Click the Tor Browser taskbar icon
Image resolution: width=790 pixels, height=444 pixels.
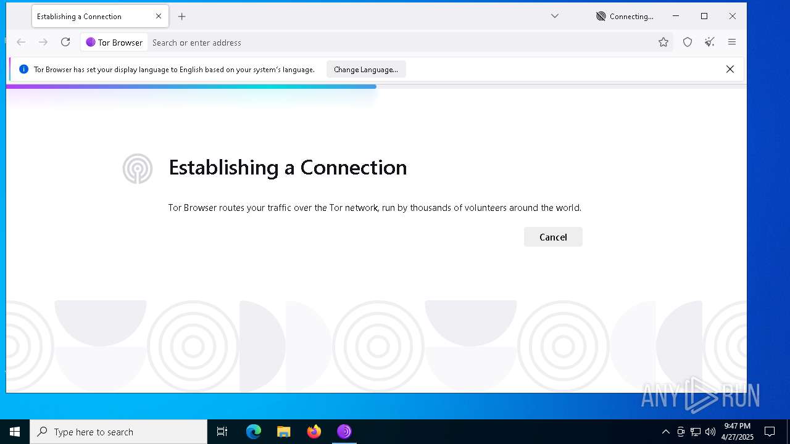344,432
